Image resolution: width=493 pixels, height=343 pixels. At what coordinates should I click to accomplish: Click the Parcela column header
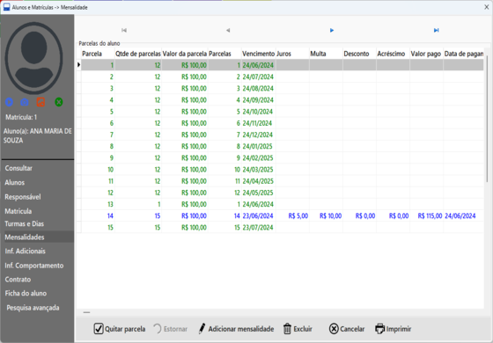[x=98, y=54]
